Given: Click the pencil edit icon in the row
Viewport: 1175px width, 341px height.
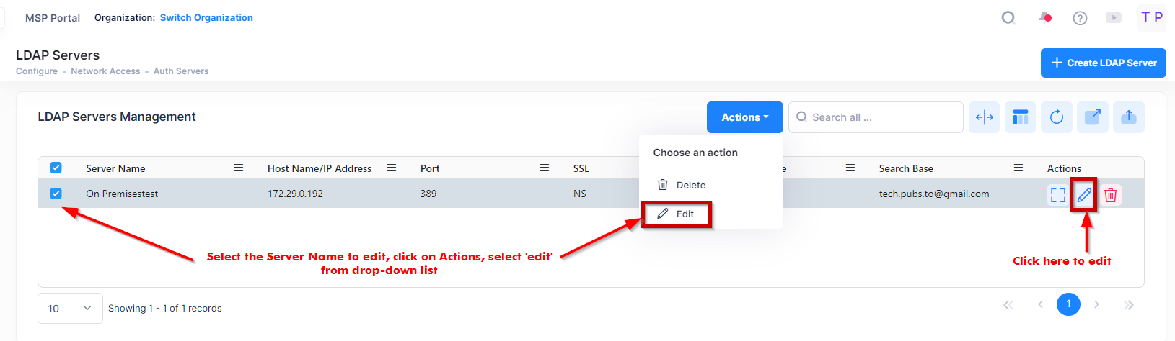Looking at the screenshot, I should click(x=1084, y=195).
